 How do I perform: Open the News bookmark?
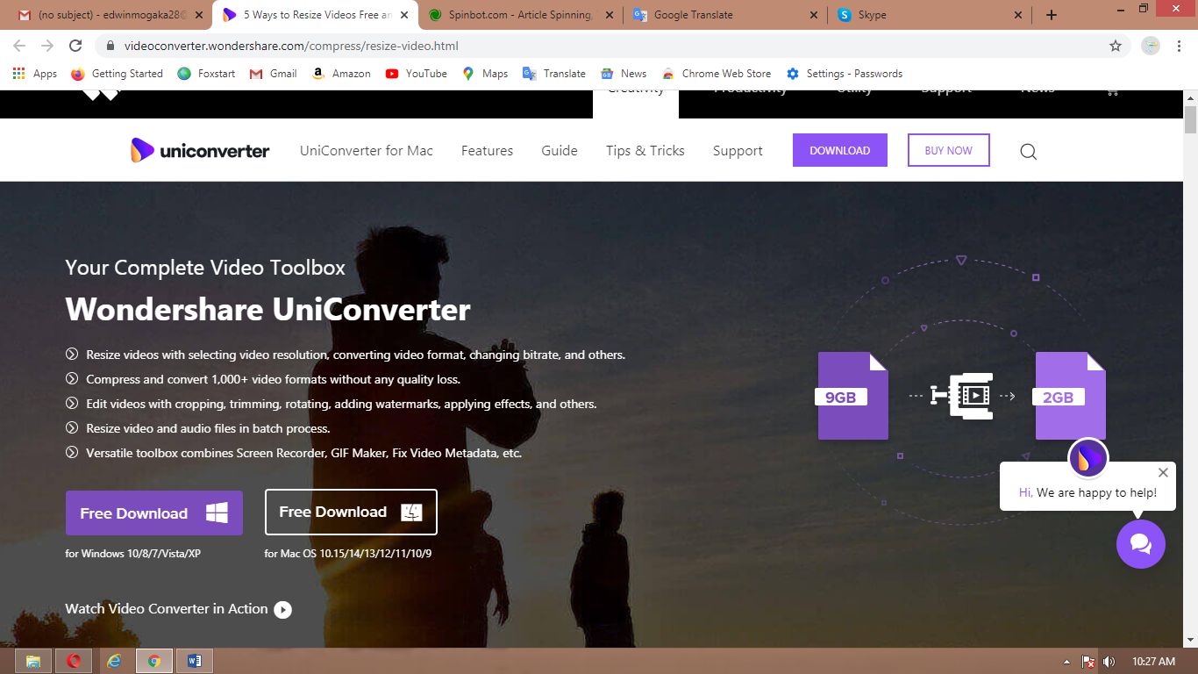pos(624,74)
